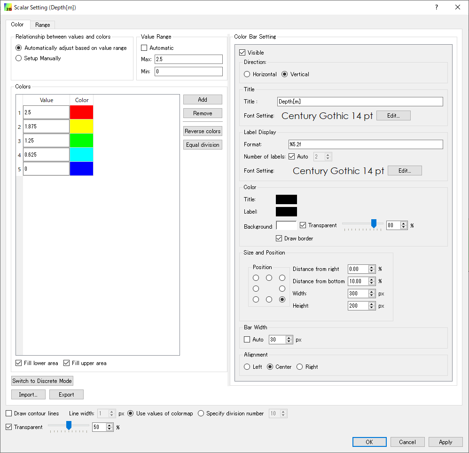This screenshot has width=469, height=453.
Task: Click the Scalar Setting title bar app icon
Action: pos(8,7)
